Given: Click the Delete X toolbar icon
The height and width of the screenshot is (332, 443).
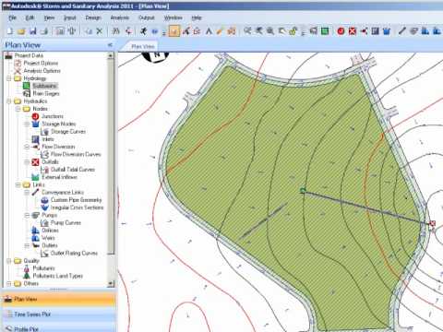Looking at the screenshot, I should point(100,30).
